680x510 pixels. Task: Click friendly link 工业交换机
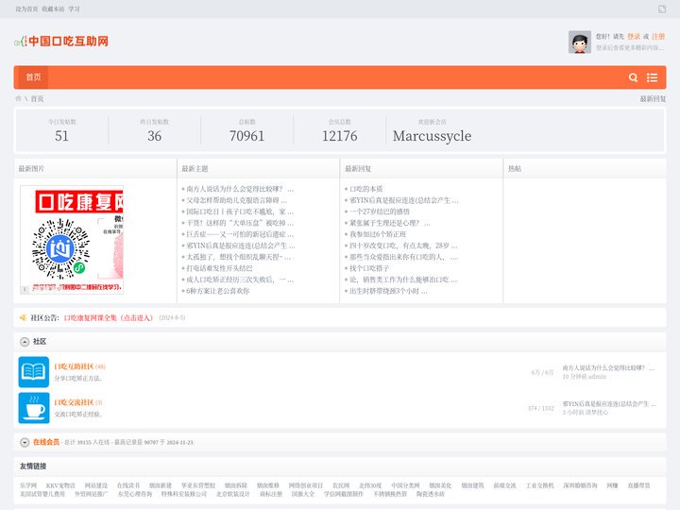point(539,485)
